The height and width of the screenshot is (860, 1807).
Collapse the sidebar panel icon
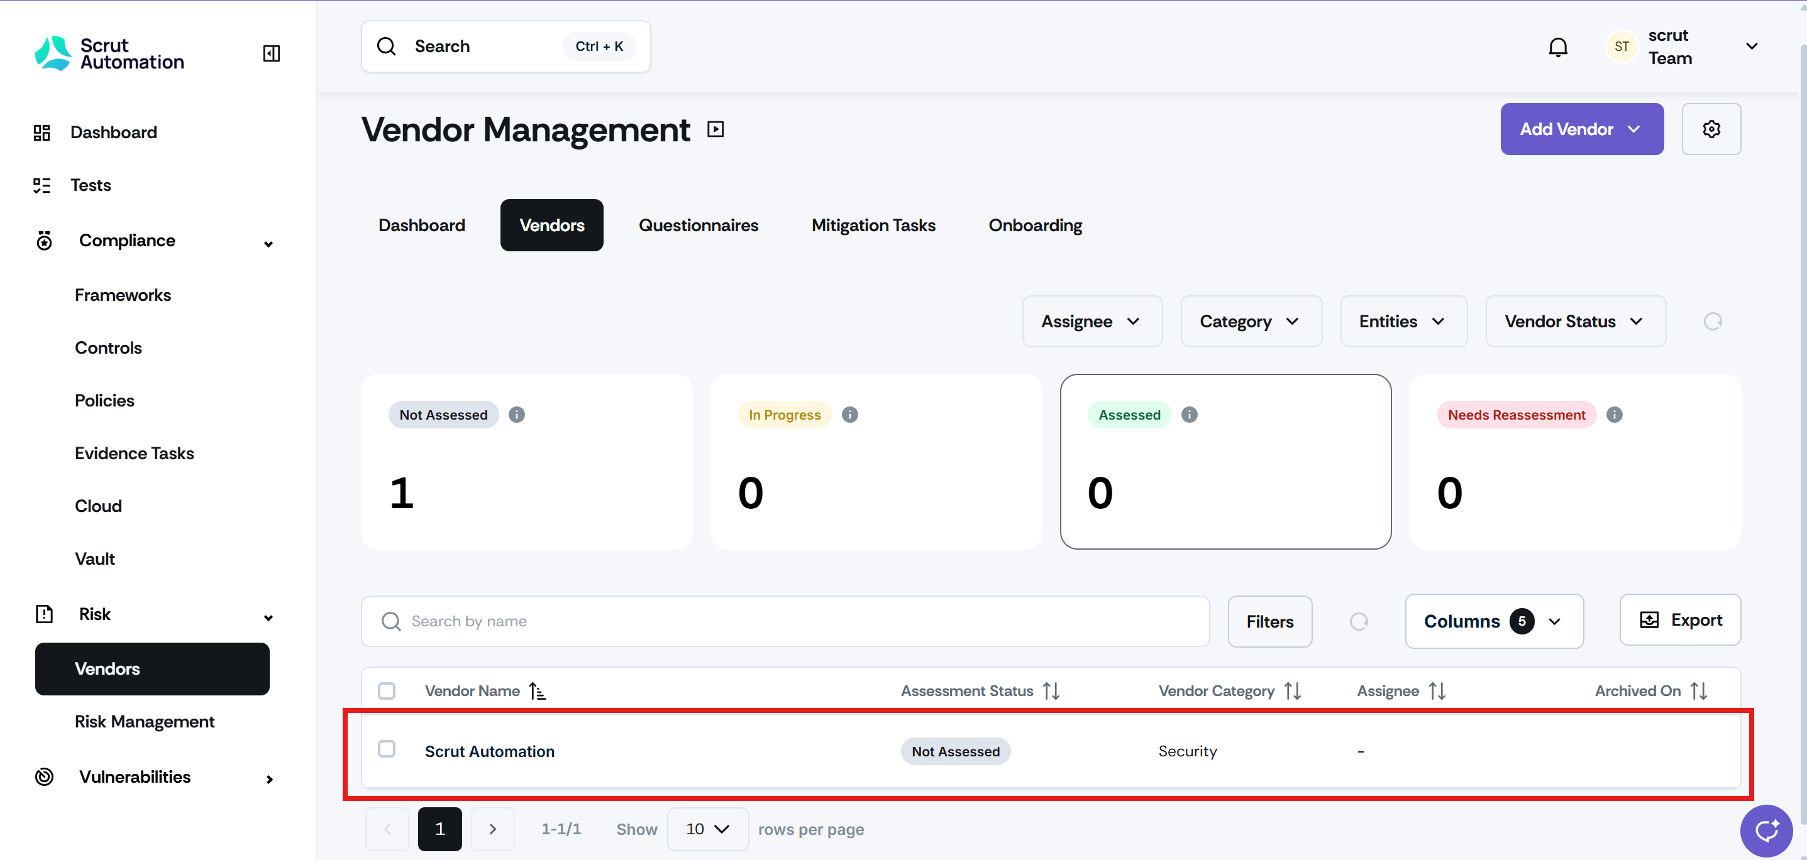(x=271, y=53)
